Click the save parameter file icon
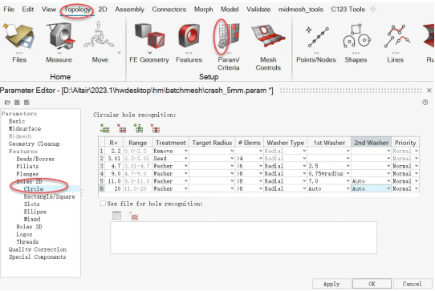435x291 pixels. tap(17, 103)
